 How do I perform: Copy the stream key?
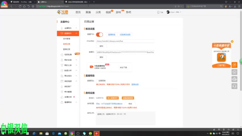point(101,57)
